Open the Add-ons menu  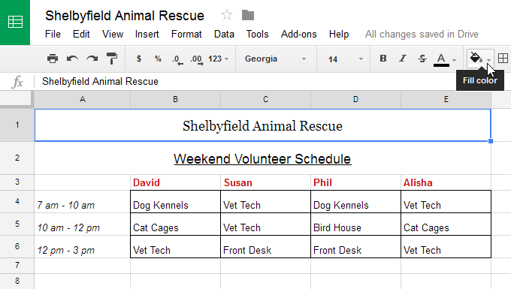[x=299, y=35]
